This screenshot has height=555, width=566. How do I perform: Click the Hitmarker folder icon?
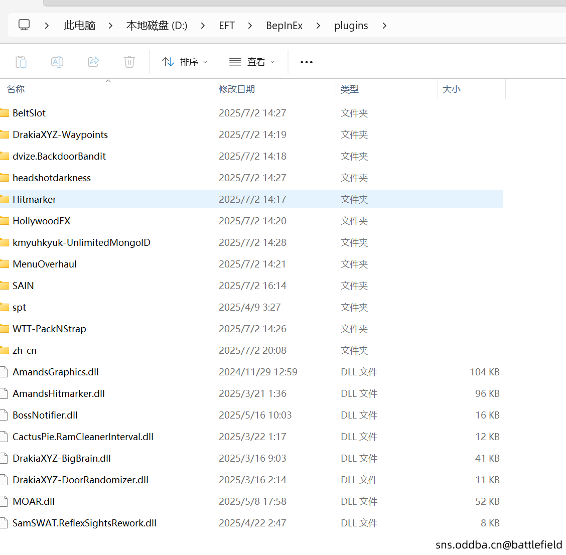pyautogui.click(x=5, y=199)
